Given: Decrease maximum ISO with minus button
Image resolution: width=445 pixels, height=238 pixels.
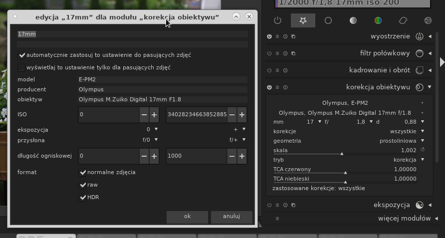Looking at the screenshot, I should (232, 115).
